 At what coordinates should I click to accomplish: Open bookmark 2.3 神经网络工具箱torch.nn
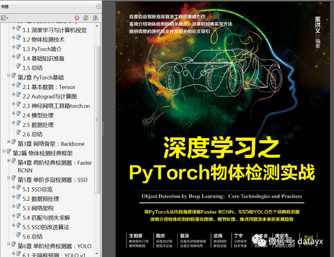click(x=56, y=106)
